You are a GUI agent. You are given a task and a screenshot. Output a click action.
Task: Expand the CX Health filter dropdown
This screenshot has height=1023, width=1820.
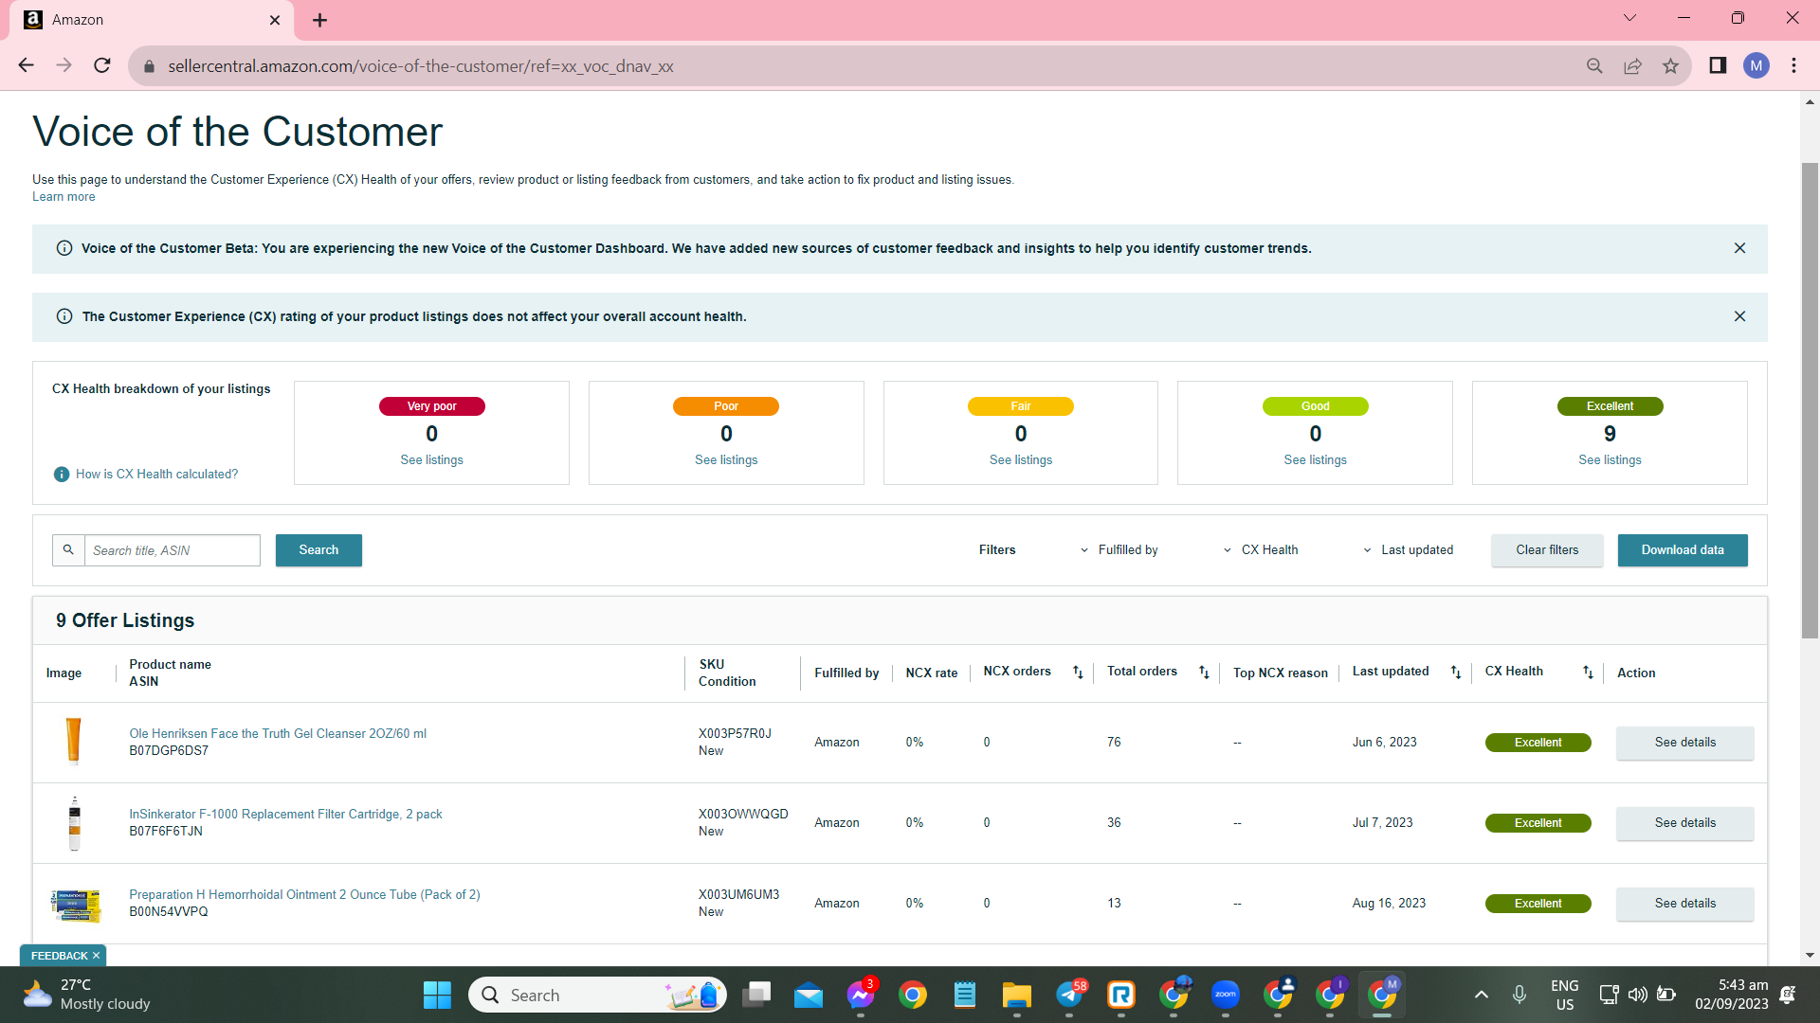1261,550
